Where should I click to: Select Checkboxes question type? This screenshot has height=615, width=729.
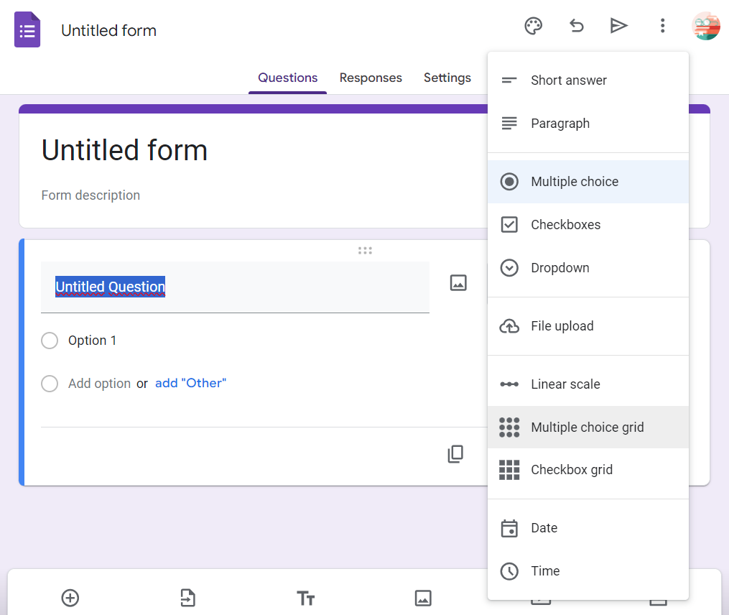tap(588, 225)
